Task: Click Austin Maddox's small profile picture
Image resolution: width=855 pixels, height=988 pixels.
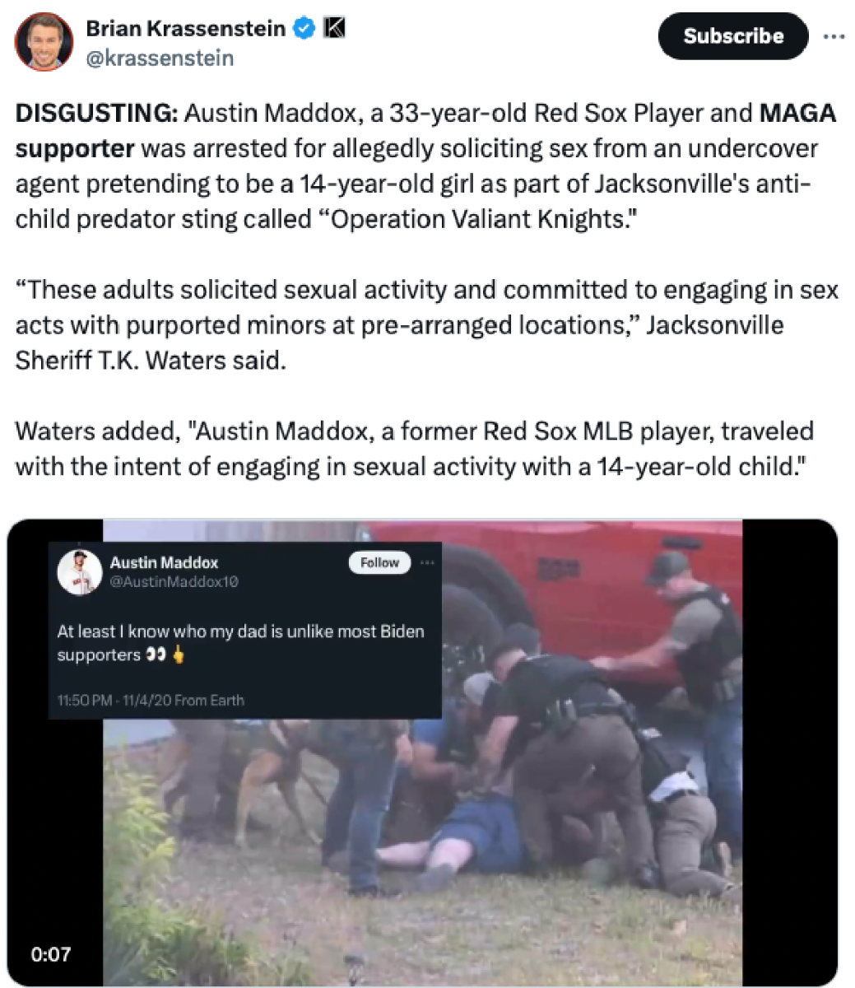Action: 79,572
